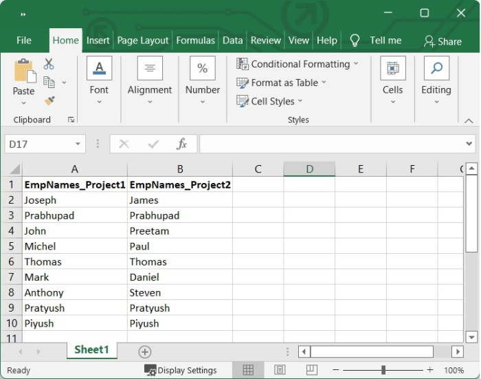Open the View tab
Screen dimensions: 481x379
(298, 40)
